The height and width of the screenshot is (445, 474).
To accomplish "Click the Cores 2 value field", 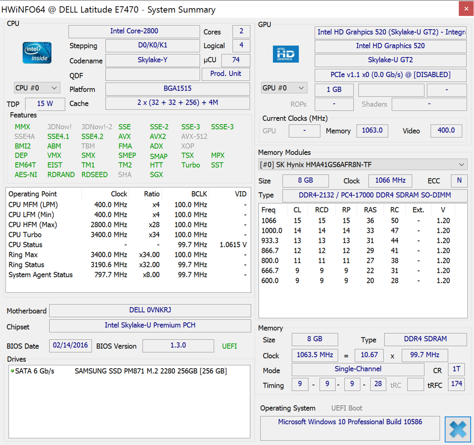I will pyautogui.click(x=241, y=32).
